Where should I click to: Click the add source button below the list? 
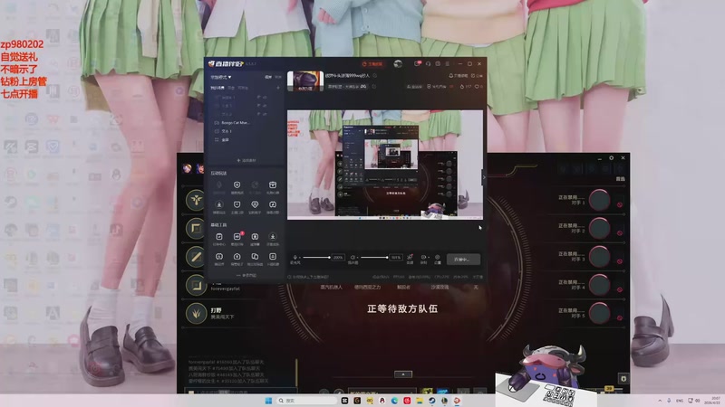[246, 160]
